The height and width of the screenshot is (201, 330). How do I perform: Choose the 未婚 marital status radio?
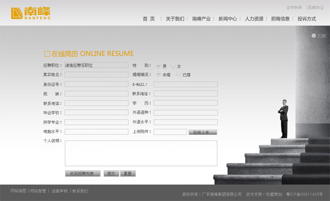click(158, 74)
